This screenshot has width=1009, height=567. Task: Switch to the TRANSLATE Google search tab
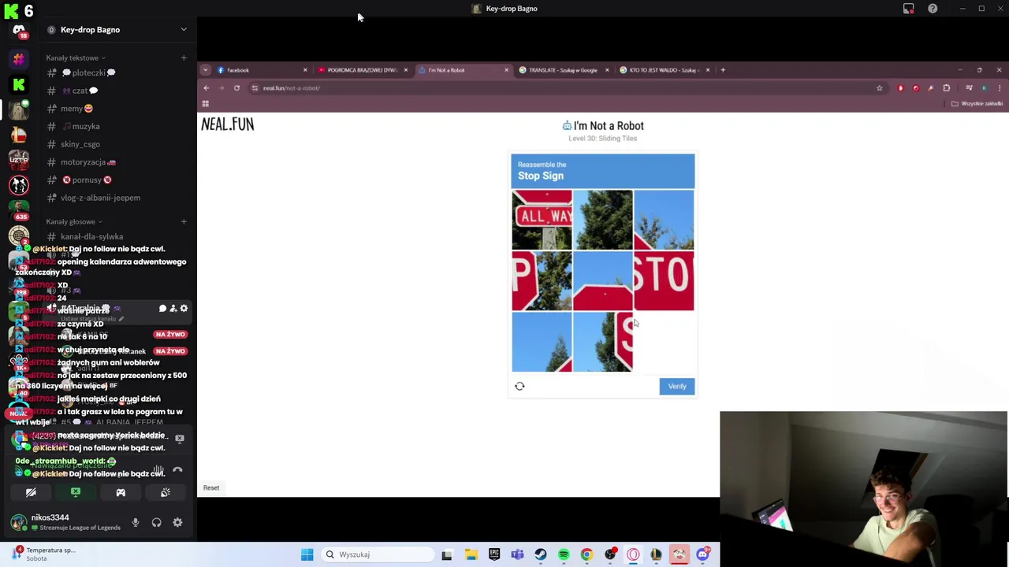click(563, 70)
